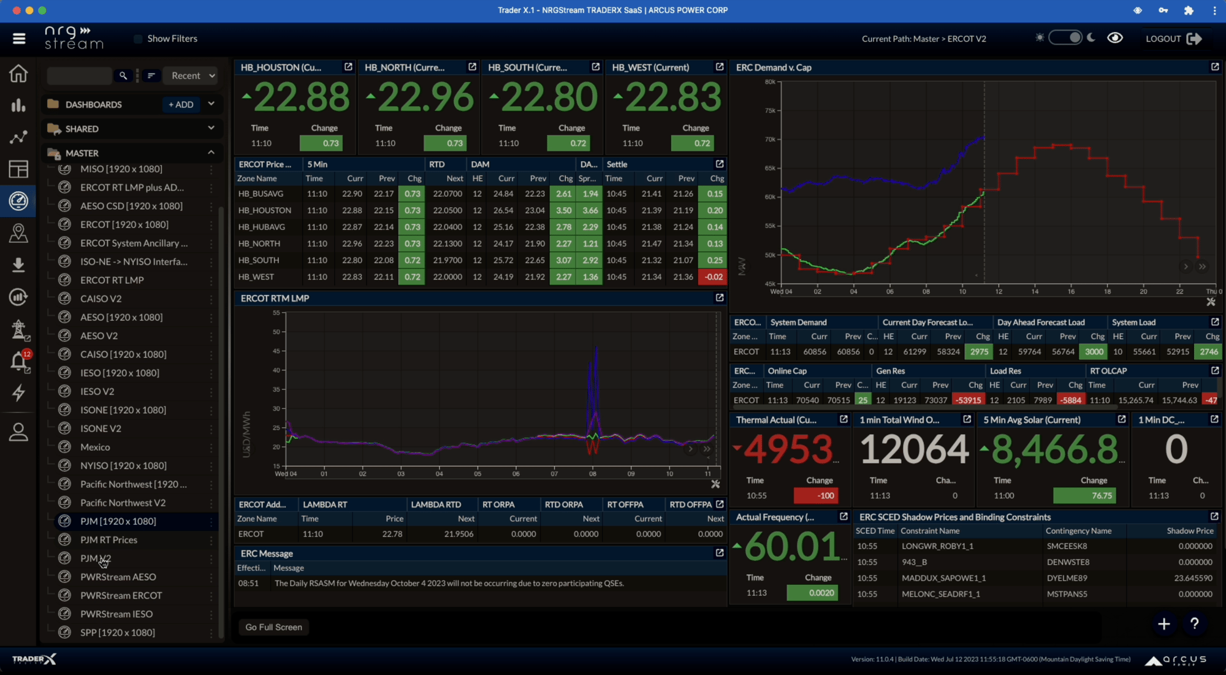Open the SPP [1920 x 1080] dashboard
The width and height of the screenshot is (1226, 675).
118,632
